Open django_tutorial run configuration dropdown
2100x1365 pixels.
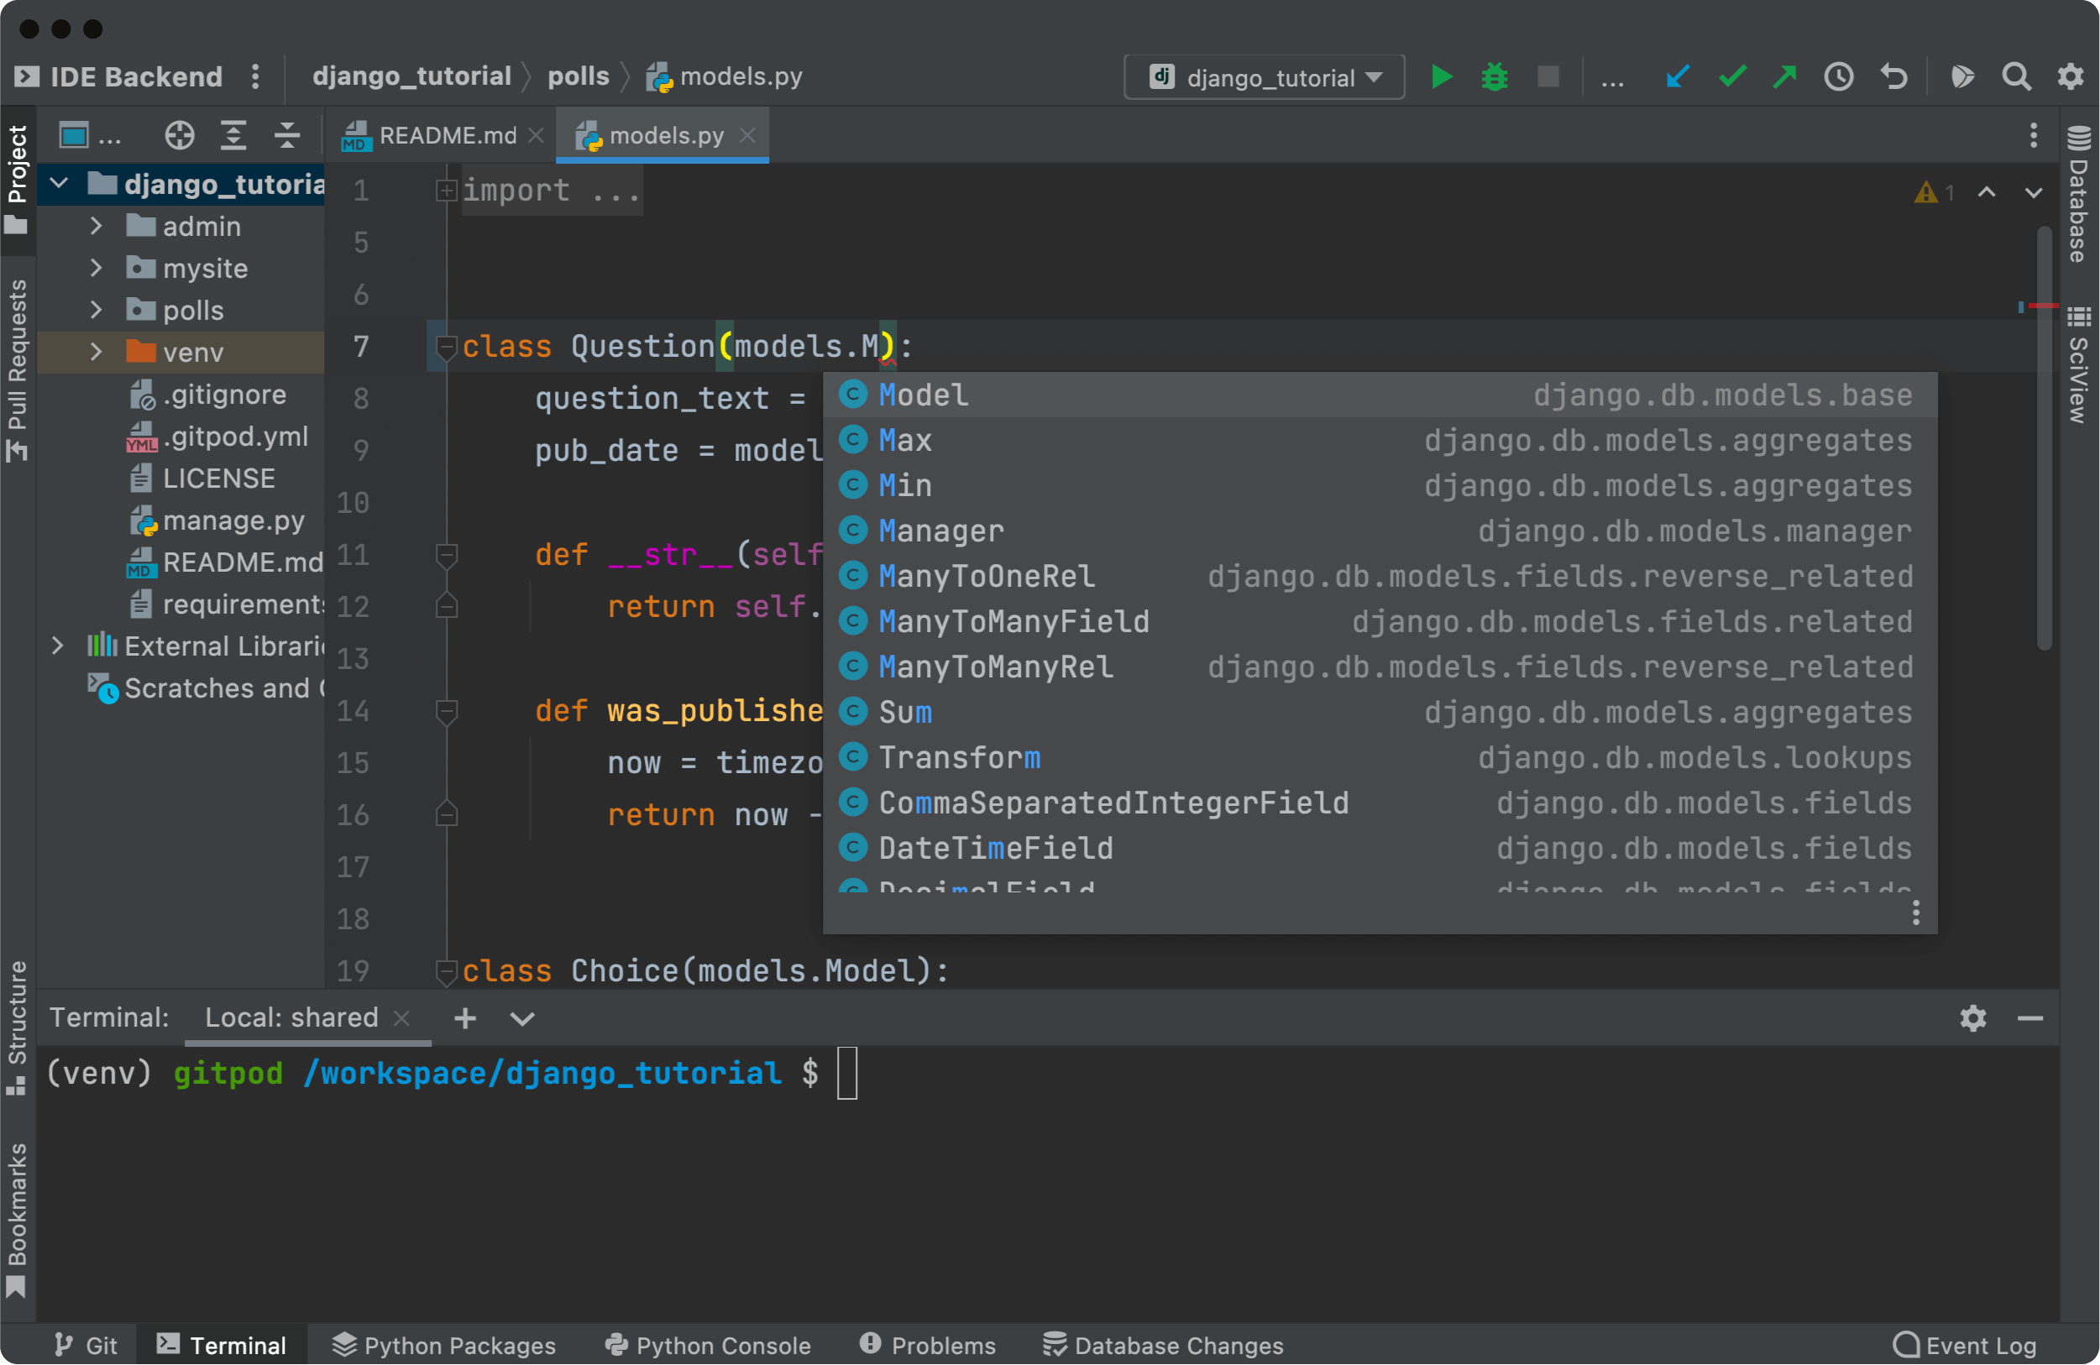(x=1265, y=77)
